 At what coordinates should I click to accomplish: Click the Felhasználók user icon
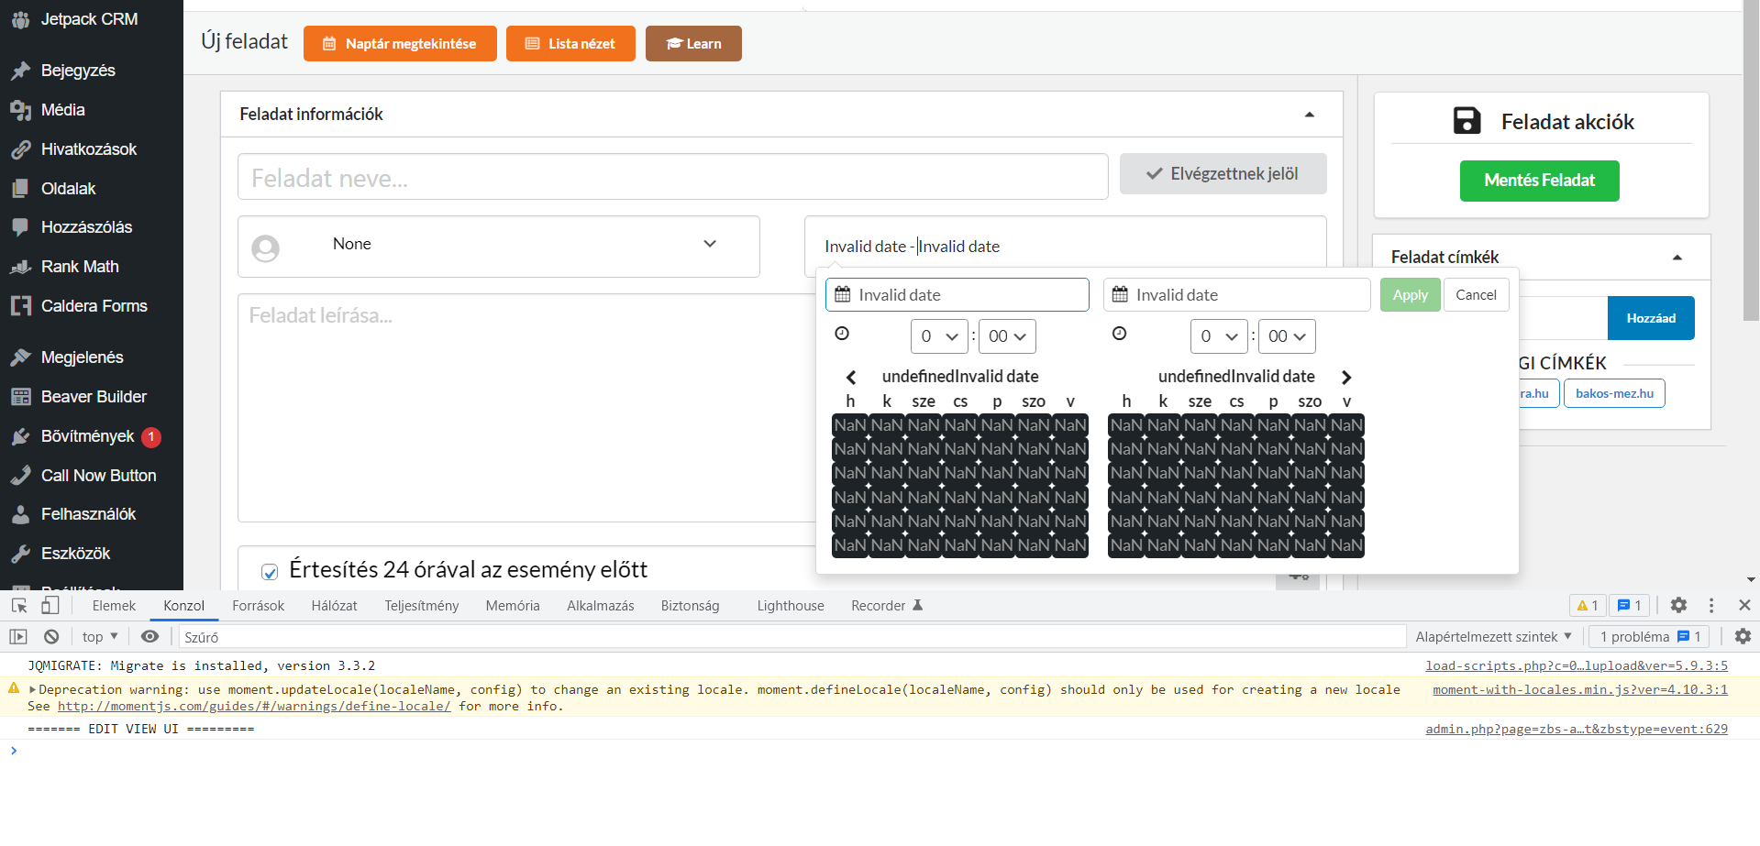pyautogui.click(x=20, y=514)
